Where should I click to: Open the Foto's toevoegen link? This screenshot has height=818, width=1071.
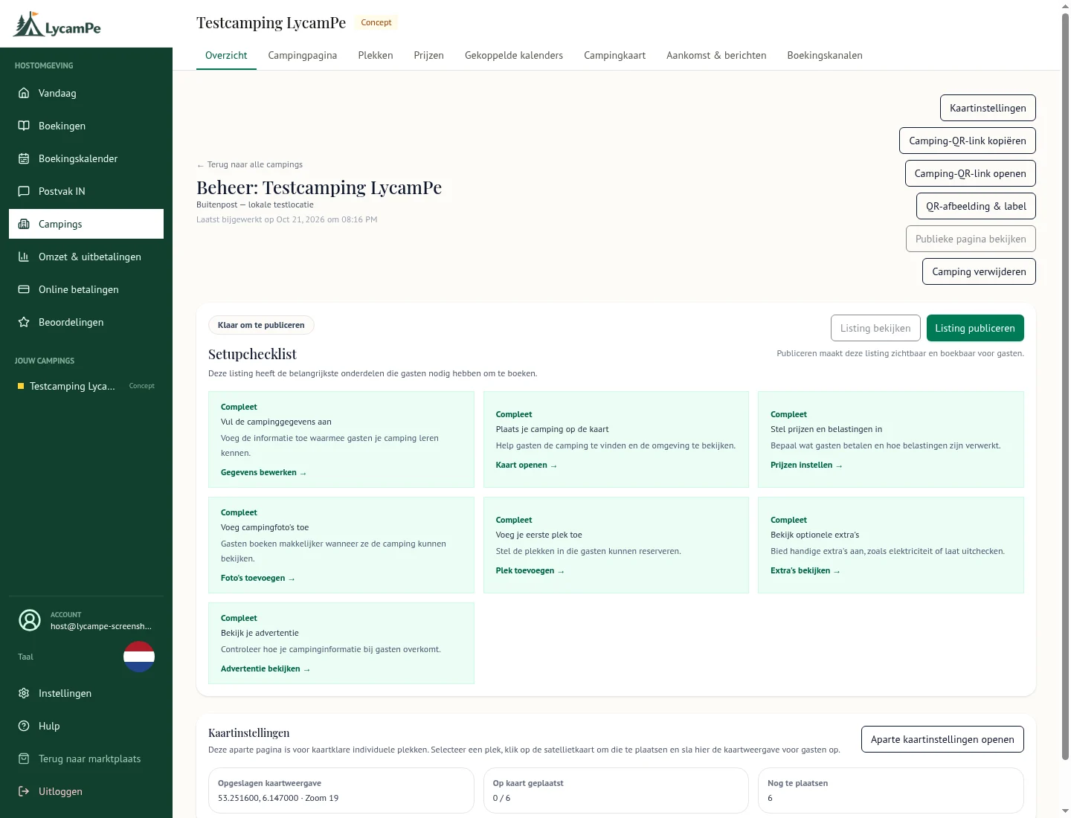258,578
